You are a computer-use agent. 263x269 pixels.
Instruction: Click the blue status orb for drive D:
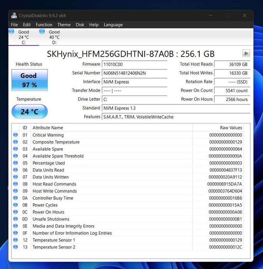(42, 32)
